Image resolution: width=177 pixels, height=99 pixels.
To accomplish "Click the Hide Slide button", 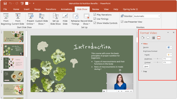I will tap(65, 19).
